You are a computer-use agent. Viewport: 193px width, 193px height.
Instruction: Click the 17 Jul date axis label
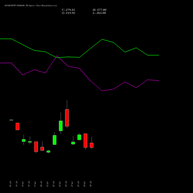pyautogui.click(x=35, y=184)
